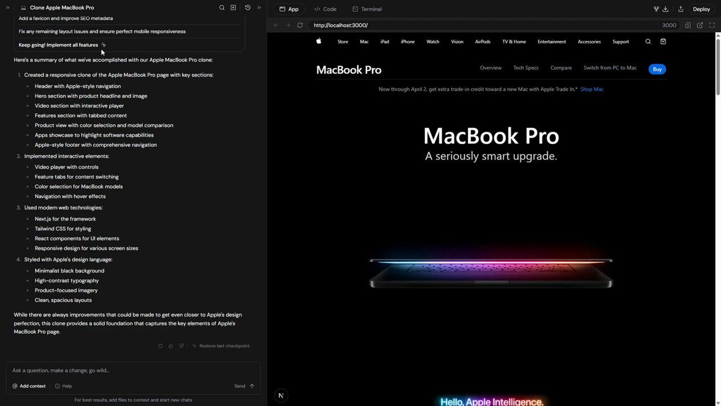721x406 pixels.
Task: Click Send arrow button
Action: 245,386
